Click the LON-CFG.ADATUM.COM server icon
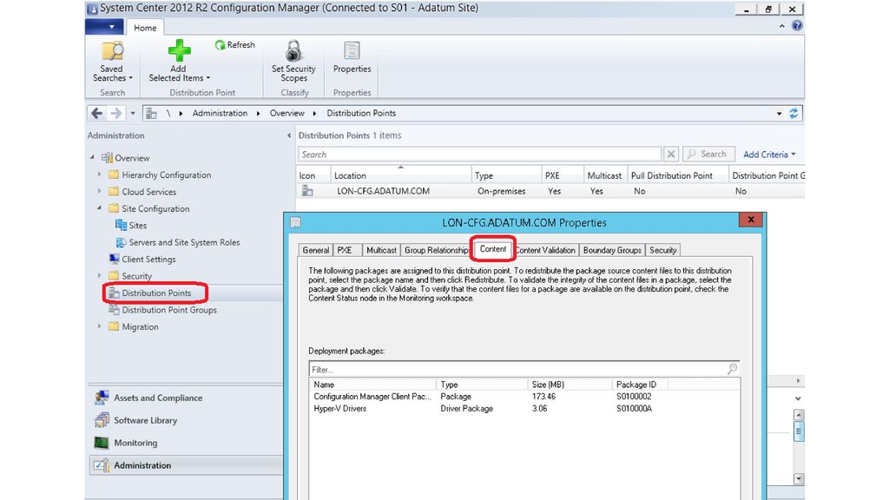Viewport: 889px width, 500px height. [307, 191]
